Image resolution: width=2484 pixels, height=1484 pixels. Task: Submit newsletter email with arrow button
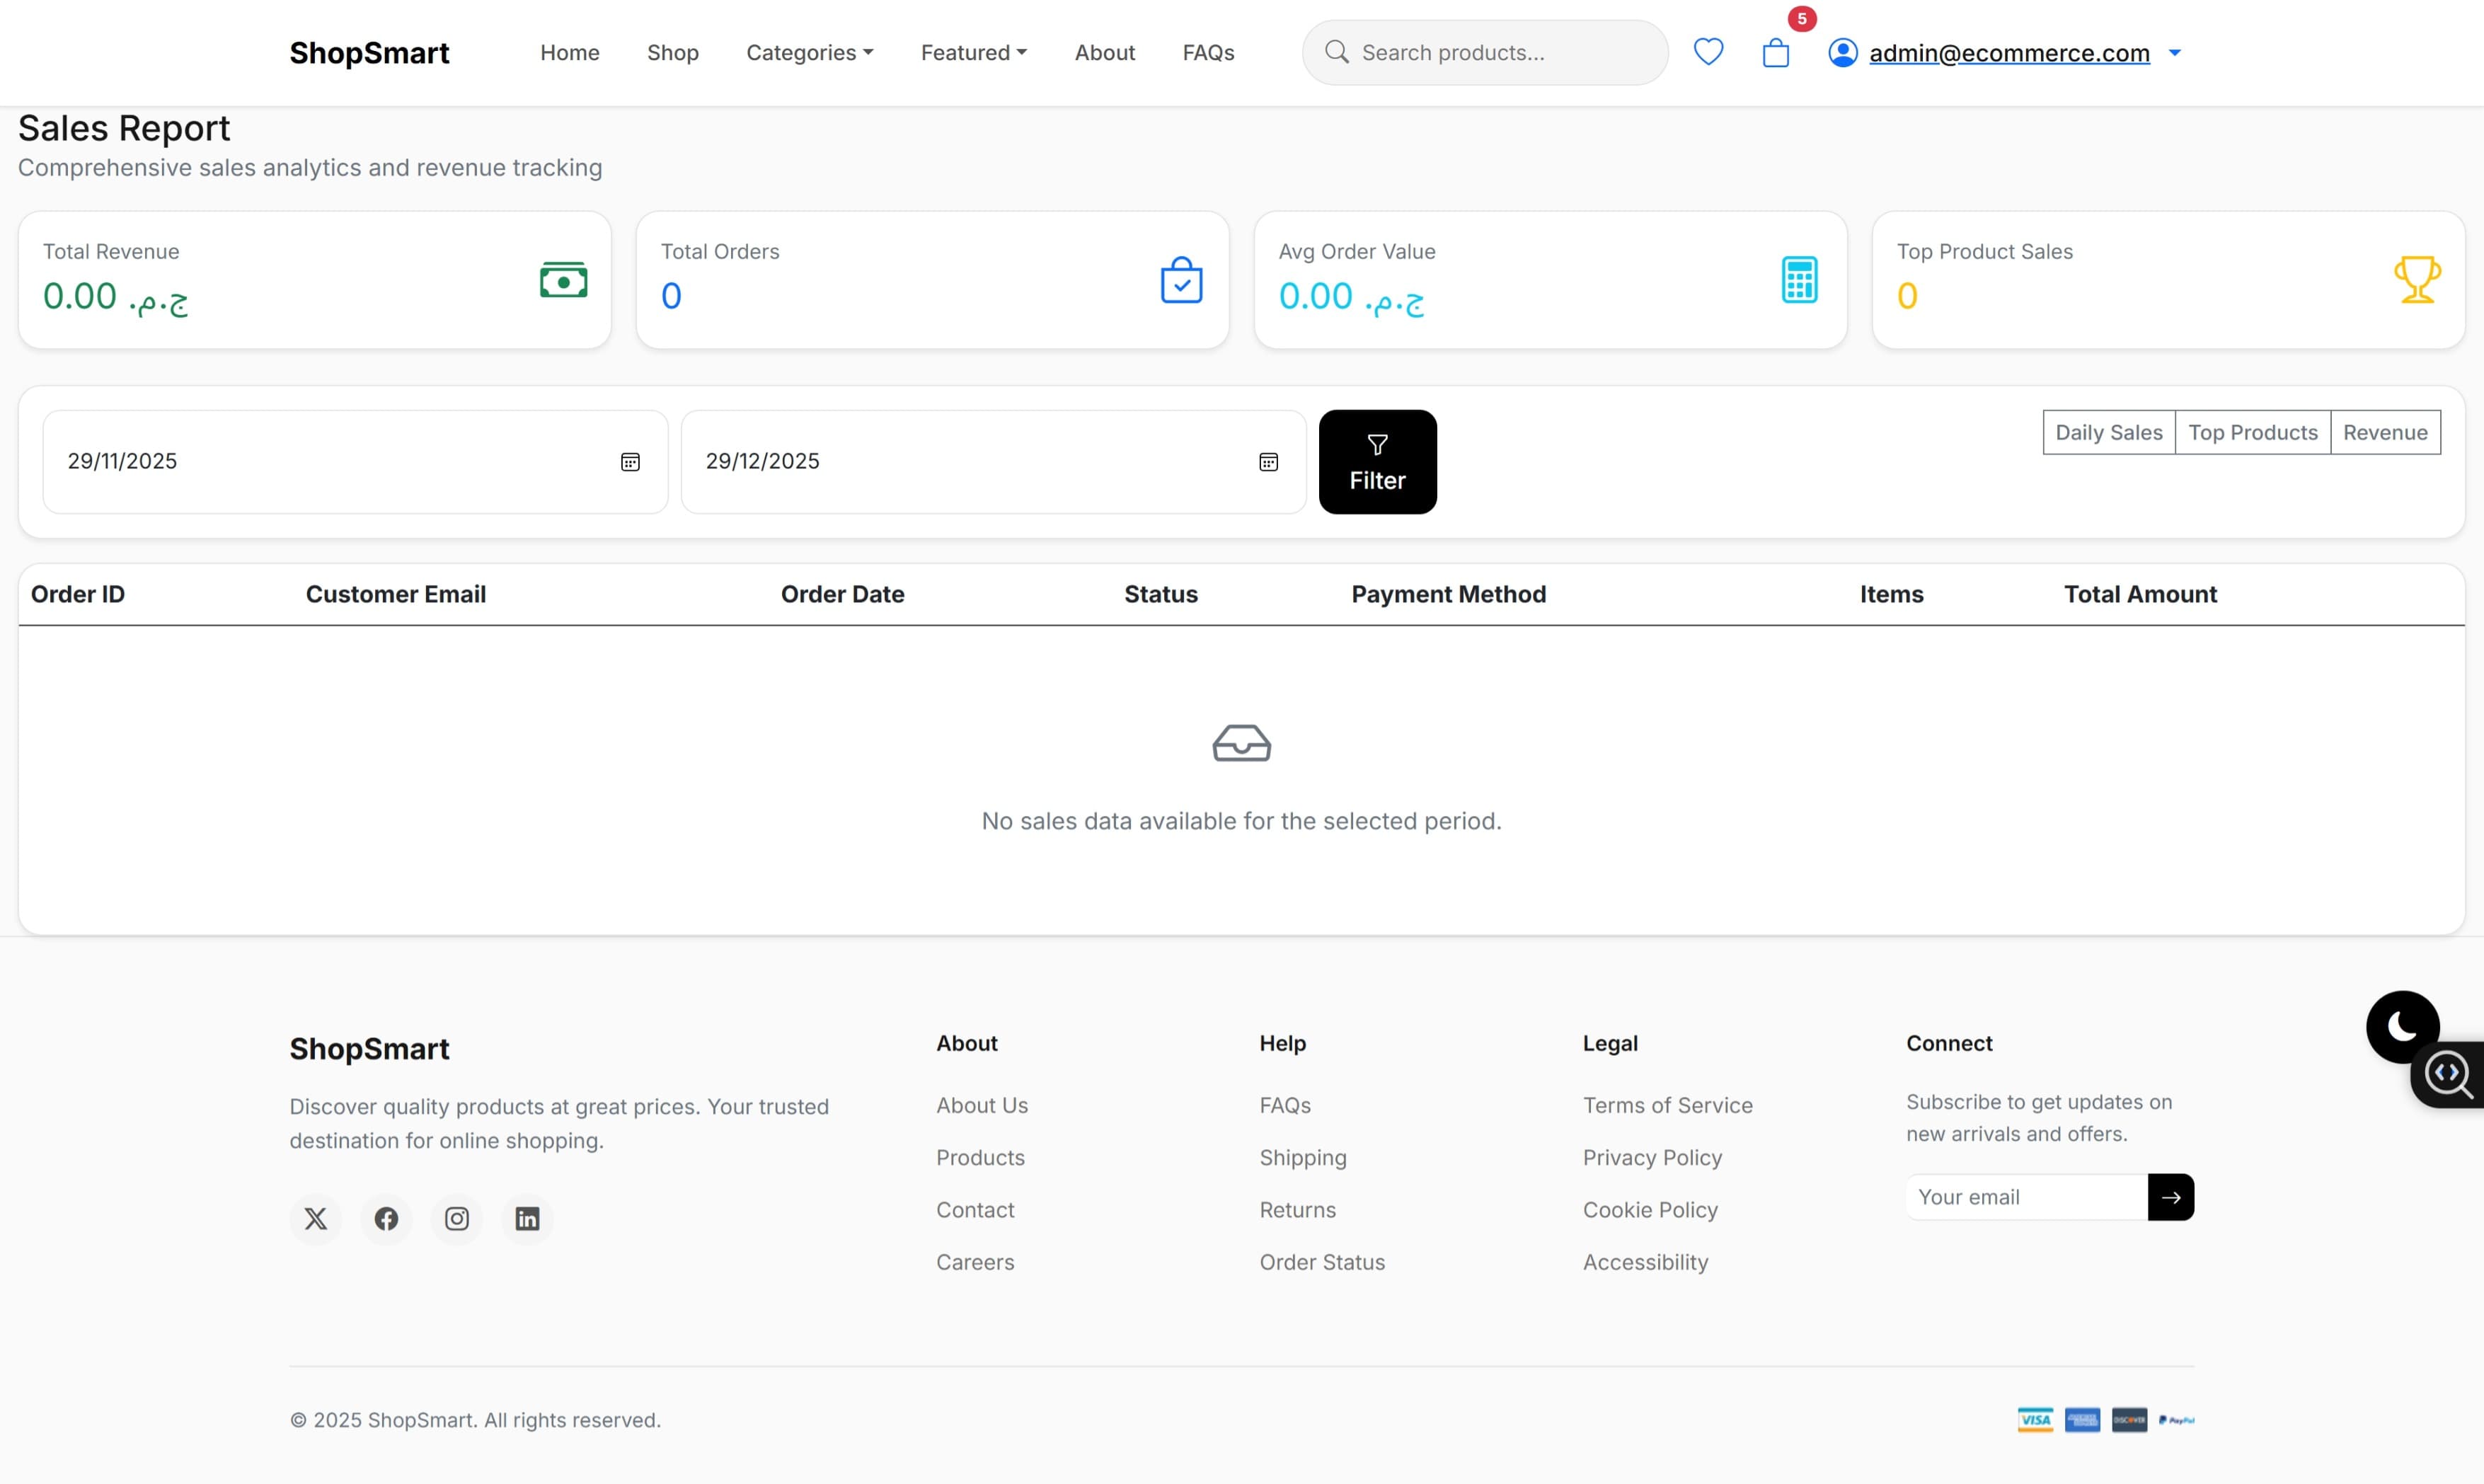point(2171,1197)
